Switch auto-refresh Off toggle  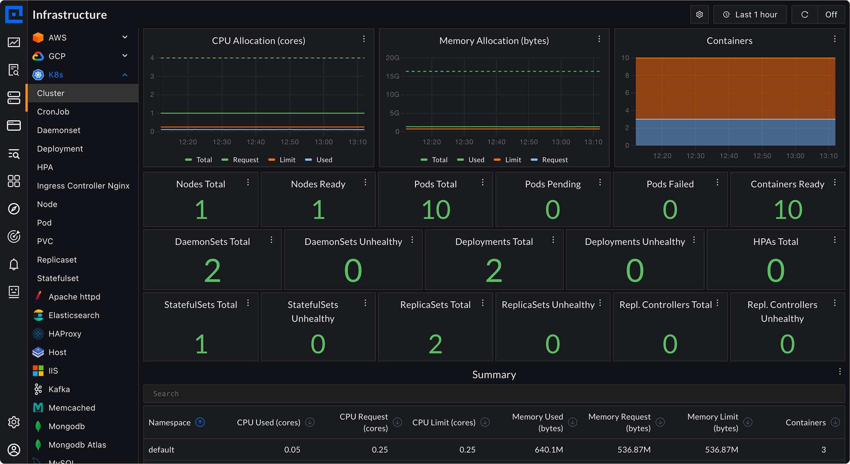tap(832, 14)
